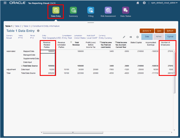Click the Oracle logo

click(x=18, y=3)
